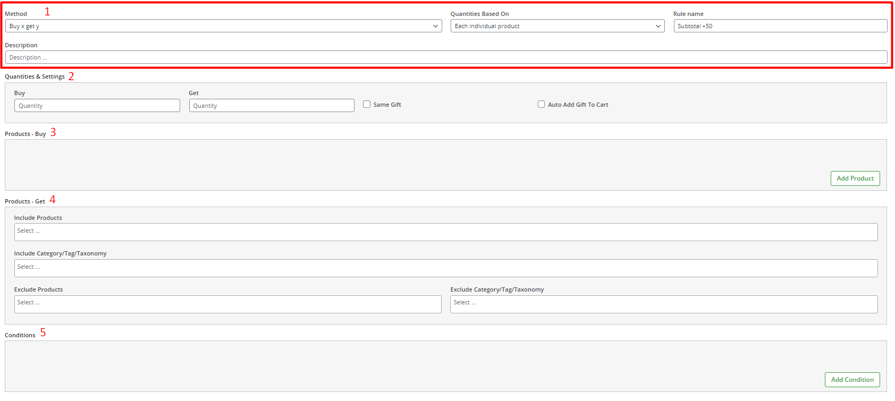Screen dimensions: 895x401
Task: Click the Same Gift label text
Action: (x=387, y=105)
